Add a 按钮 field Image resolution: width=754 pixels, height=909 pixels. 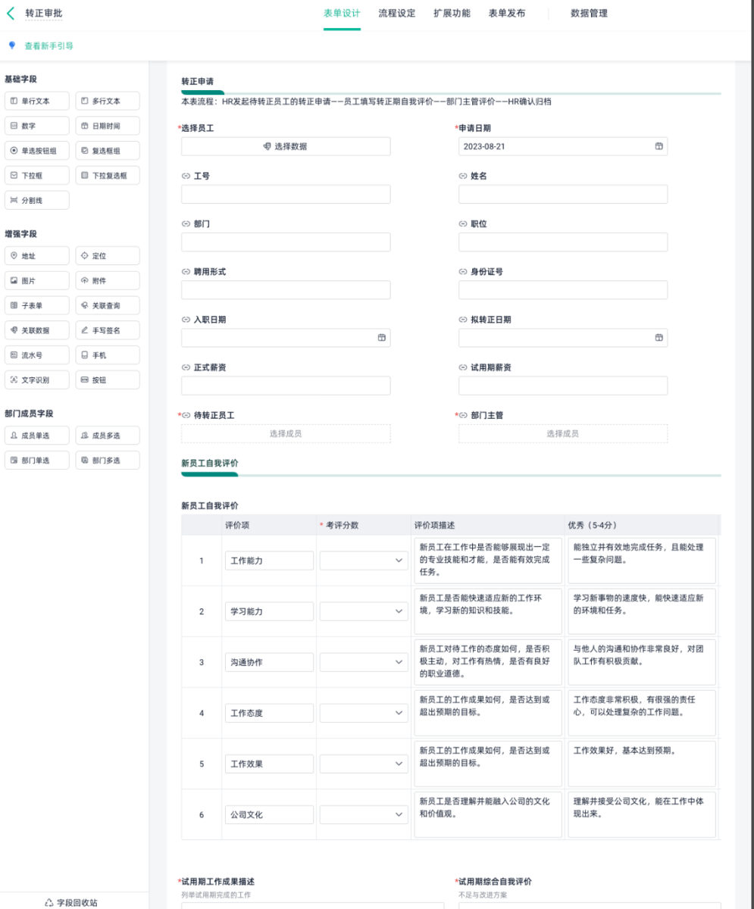coord(108,380)
